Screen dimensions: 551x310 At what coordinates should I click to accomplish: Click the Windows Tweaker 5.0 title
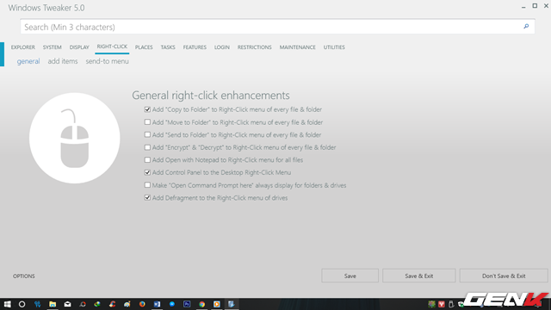pos(46,8)
